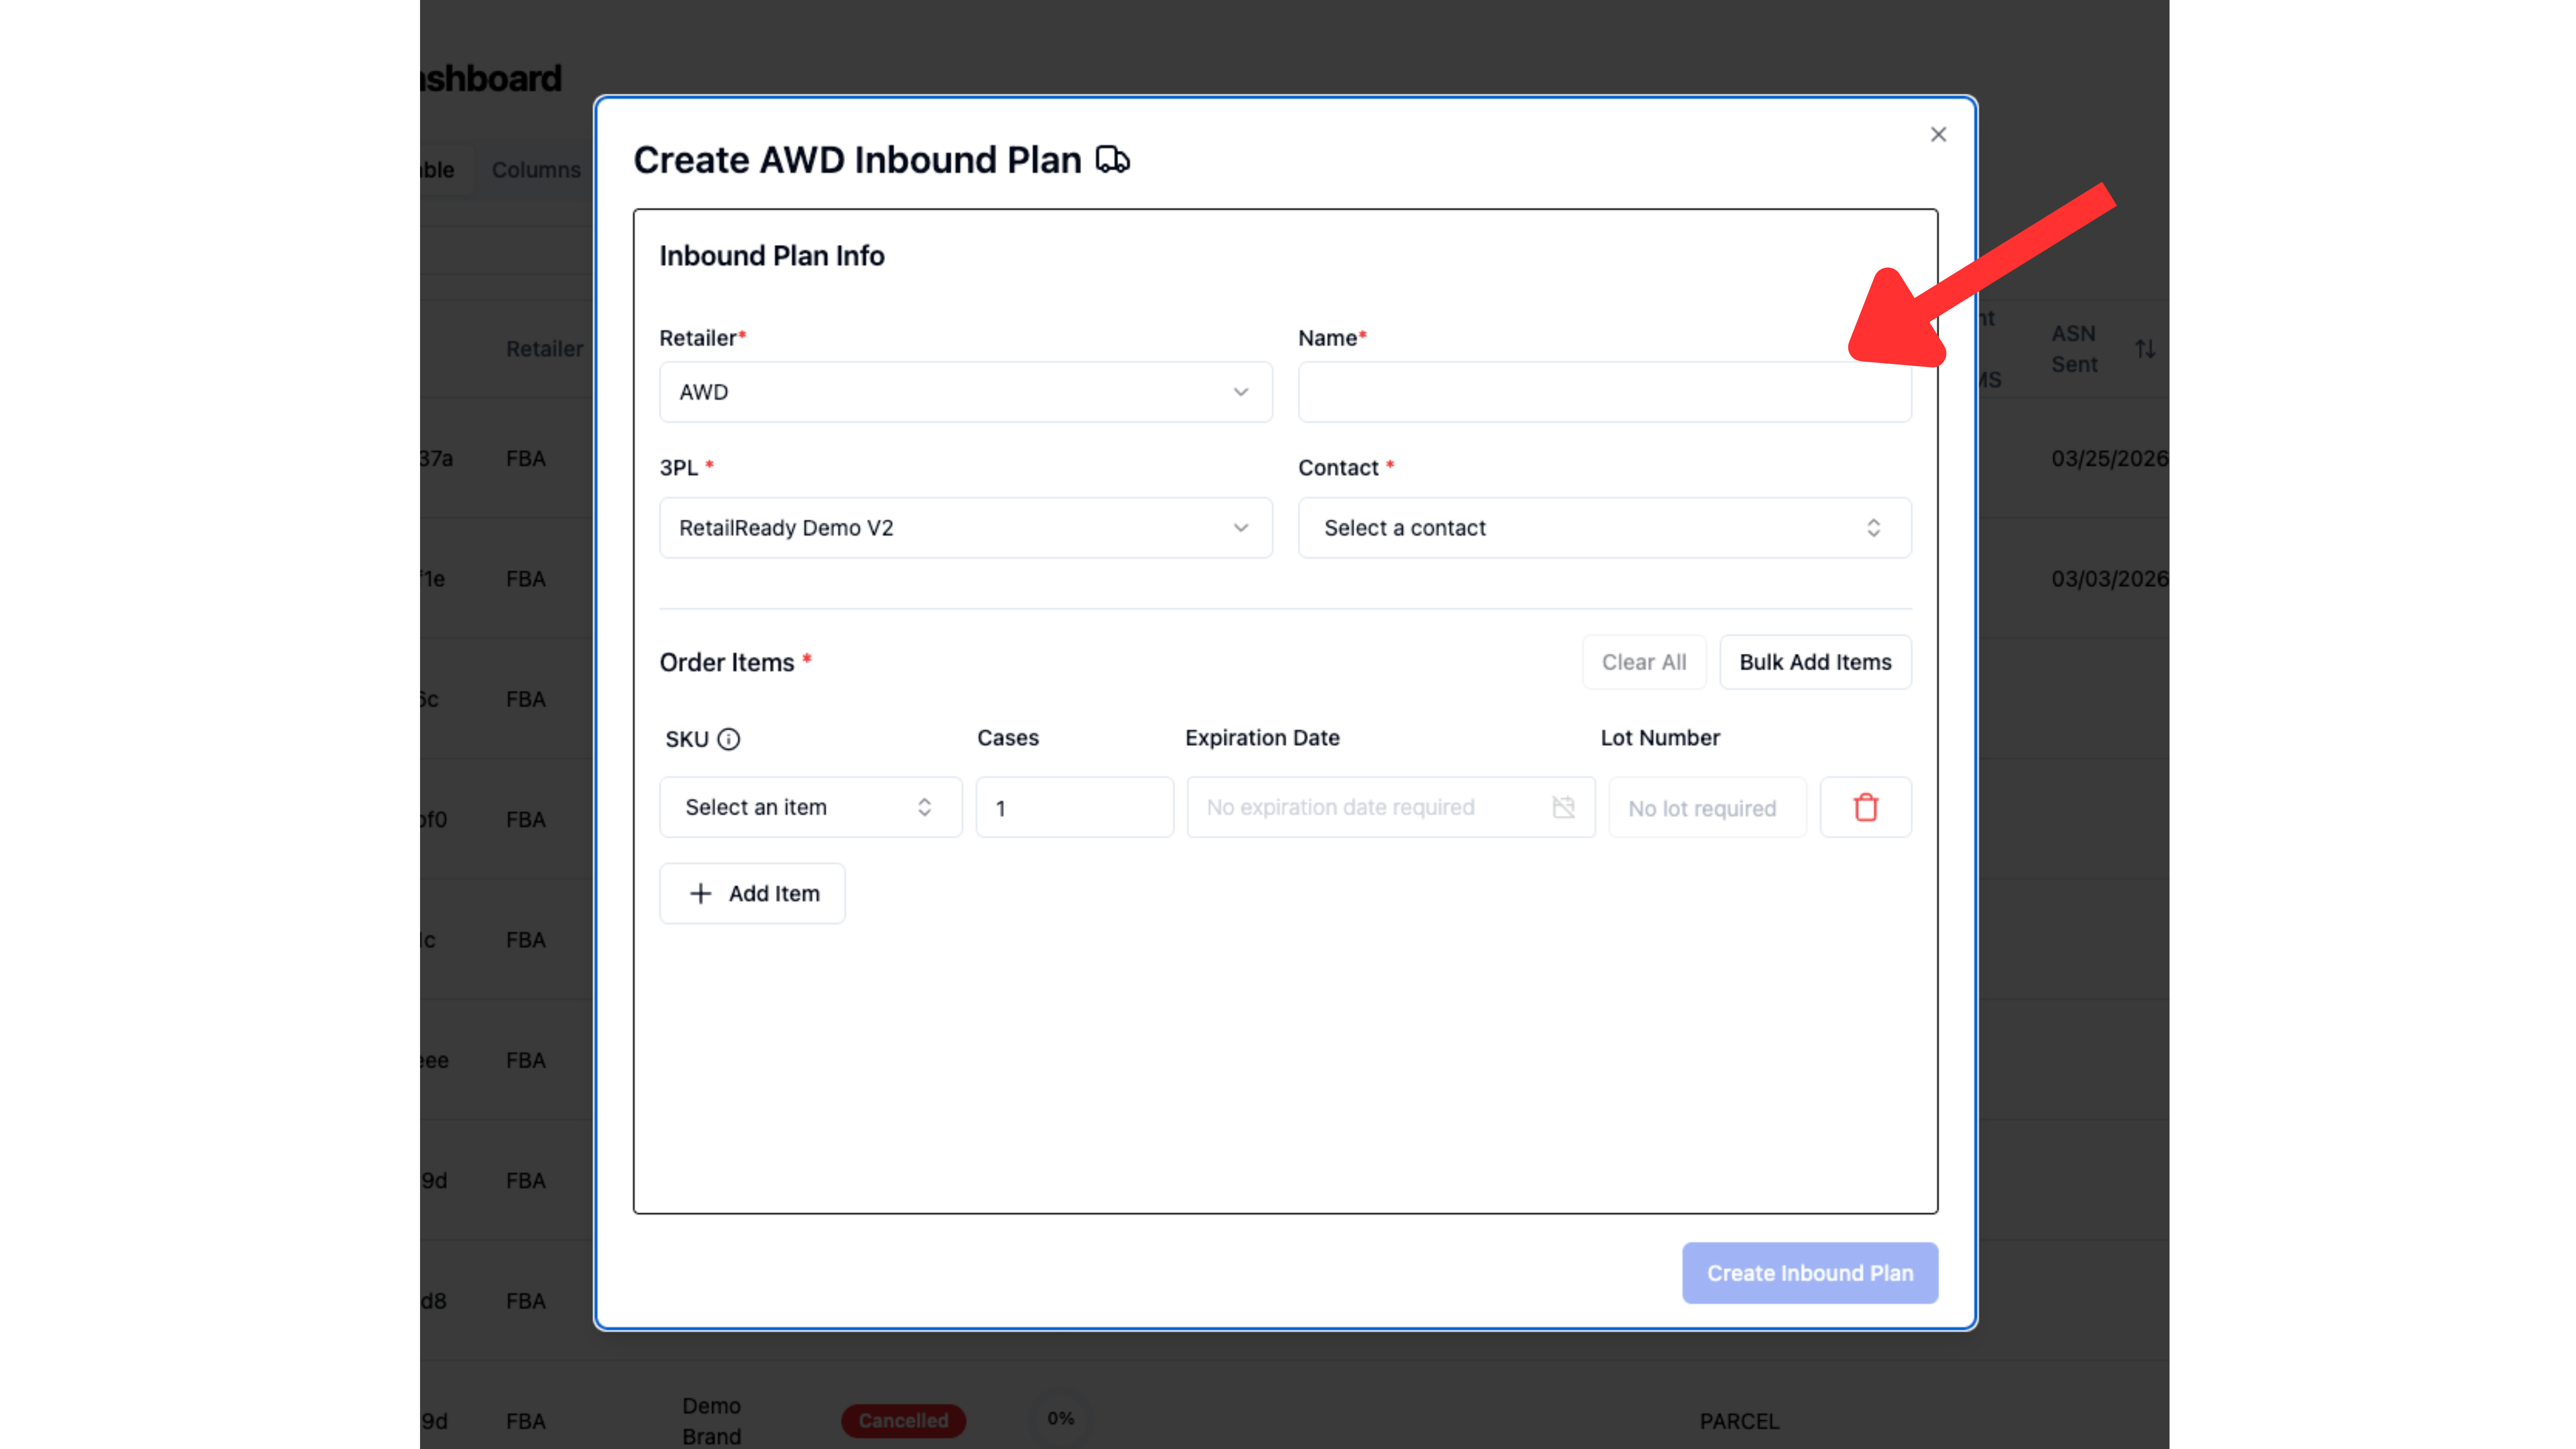Click the Cancelled status badge in background table
2576x1449 pixels.
coord(903,1420)
